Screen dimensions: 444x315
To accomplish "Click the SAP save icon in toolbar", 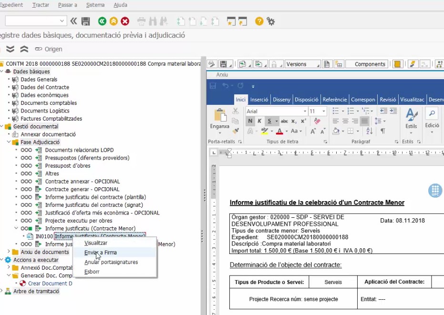I will (x=86, y=21).
